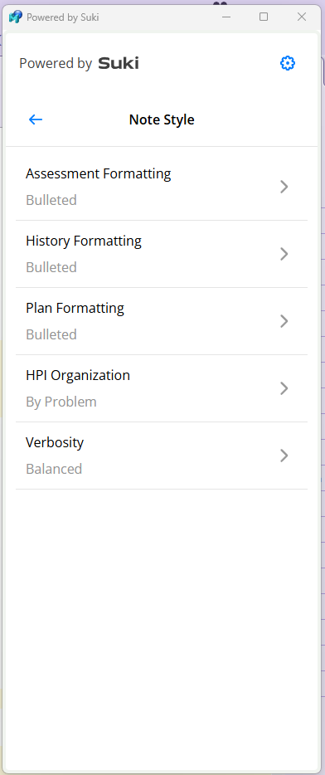
Task: Go back using the blue arrow
Action: (36, 119)
